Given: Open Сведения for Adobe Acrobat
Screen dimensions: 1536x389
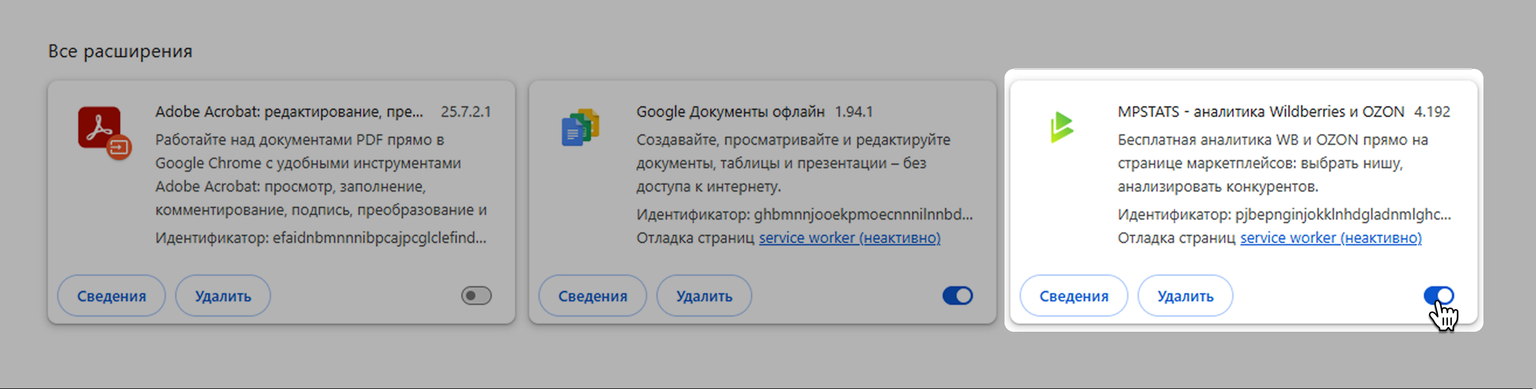Looking at the screenshot, I should click(112, 296).
